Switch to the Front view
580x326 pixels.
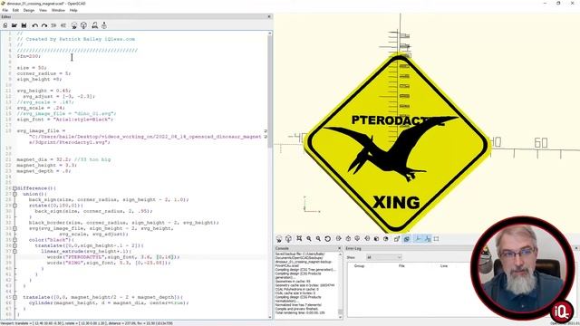pos(376,239)
